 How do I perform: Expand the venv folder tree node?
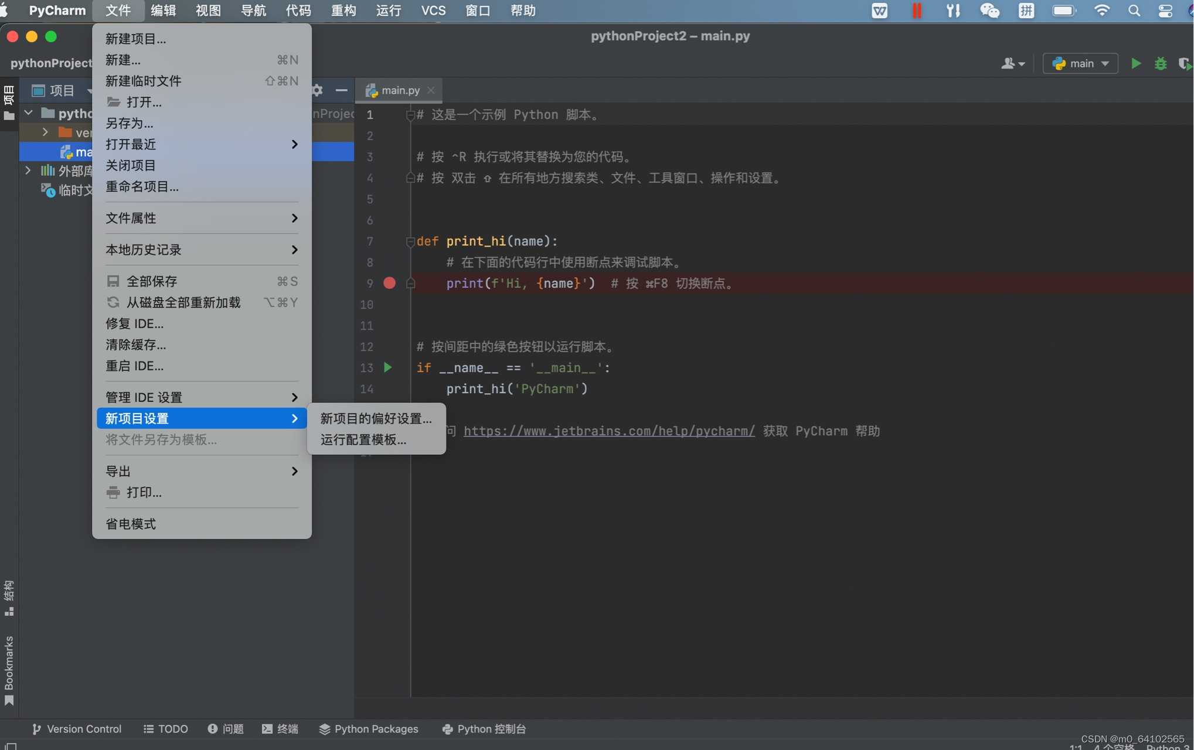[45, 132]
